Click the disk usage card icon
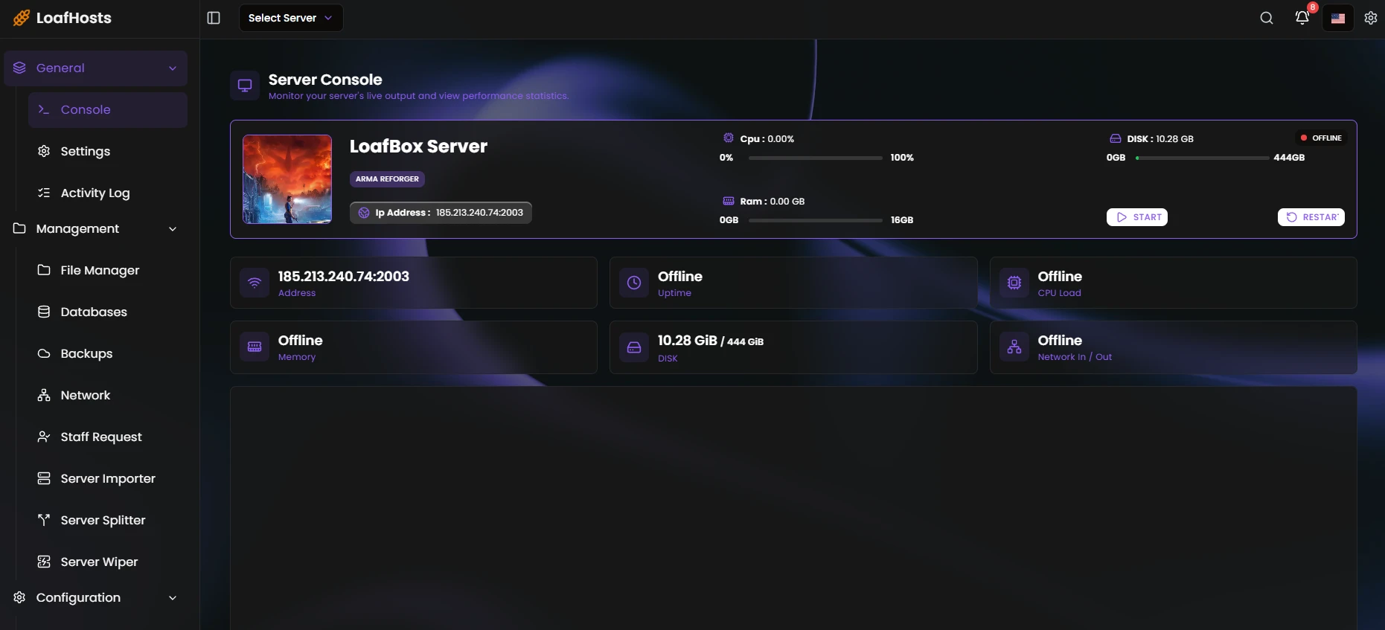 tap(634, 347)
